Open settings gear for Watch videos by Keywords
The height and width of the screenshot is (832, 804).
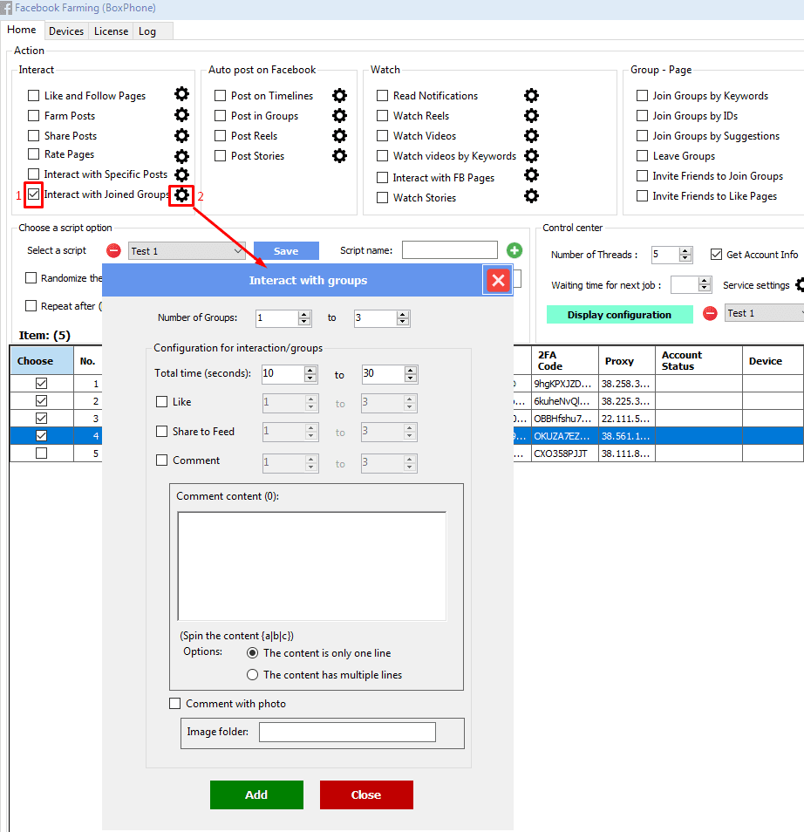(x=531, y=156)
